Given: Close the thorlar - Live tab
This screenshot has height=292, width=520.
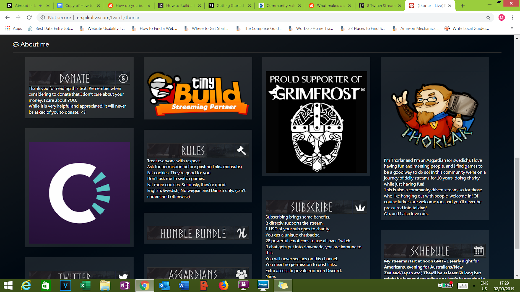Looking at the screenshot, I should tap(450, 6).
